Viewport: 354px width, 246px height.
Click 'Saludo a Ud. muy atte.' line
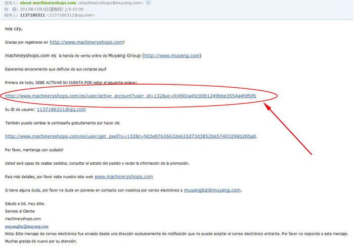25,204
